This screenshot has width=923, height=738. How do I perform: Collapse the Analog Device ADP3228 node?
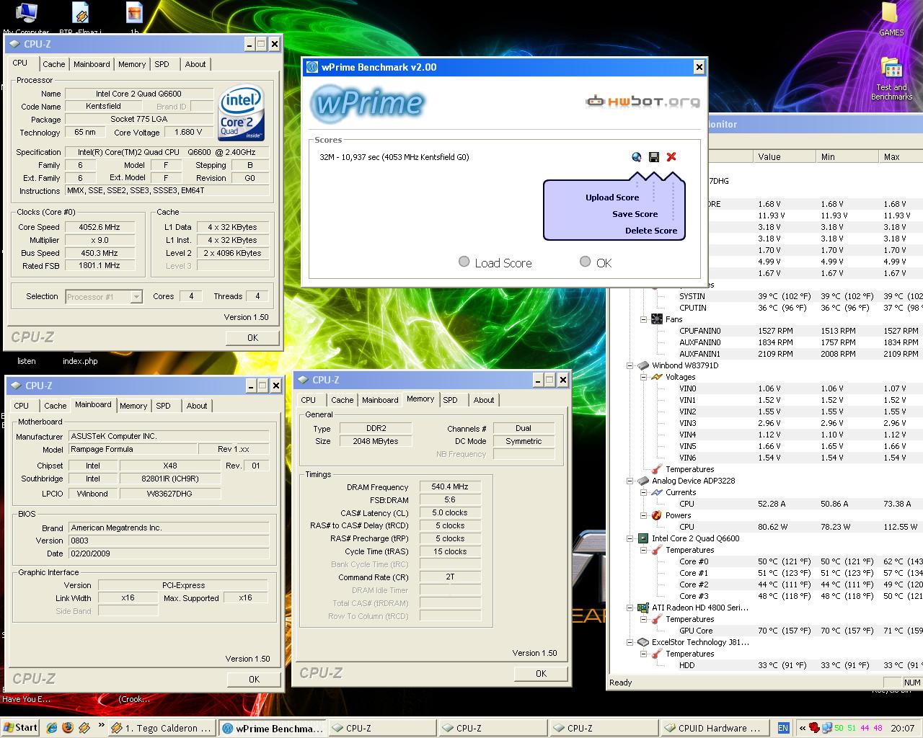click(630, 481)
